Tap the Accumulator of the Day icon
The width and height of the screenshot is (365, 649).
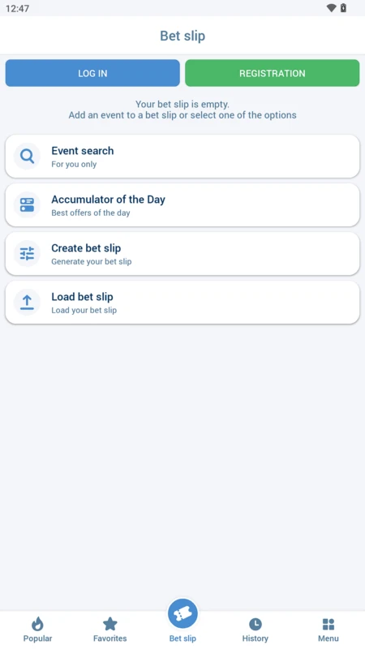[x=27, y=205]
